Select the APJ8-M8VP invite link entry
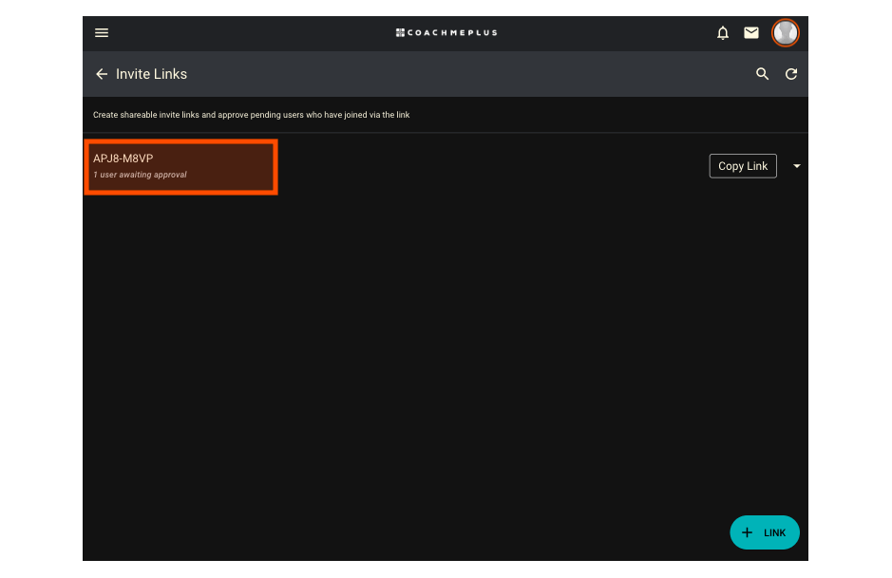The image size is (892, 578). tap(180, 167)
